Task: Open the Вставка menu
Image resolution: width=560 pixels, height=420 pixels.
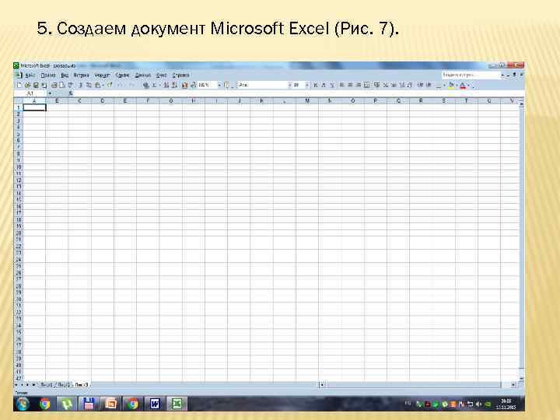Action: (x=82, y=75)
